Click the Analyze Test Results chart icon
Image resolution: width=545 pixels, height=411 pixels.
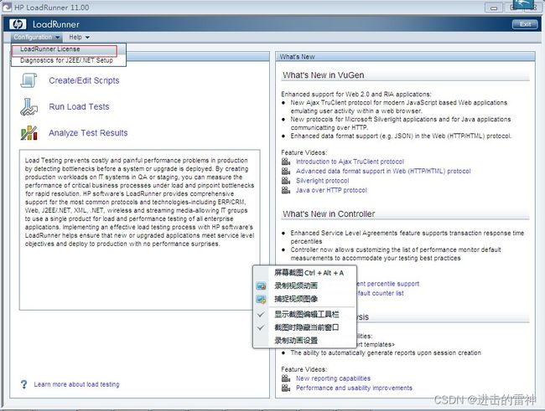[x=29, y=133]
